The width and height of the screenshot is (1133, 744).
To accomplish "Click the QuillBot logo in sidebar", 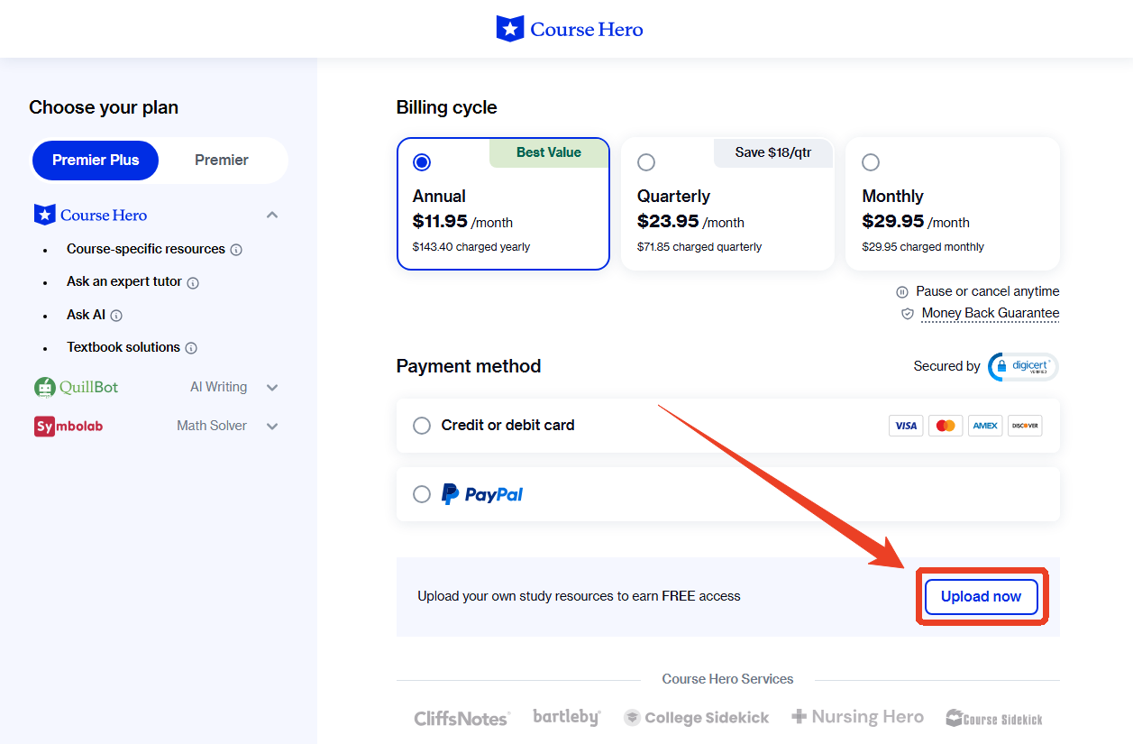I will click(x=77, y=388).
